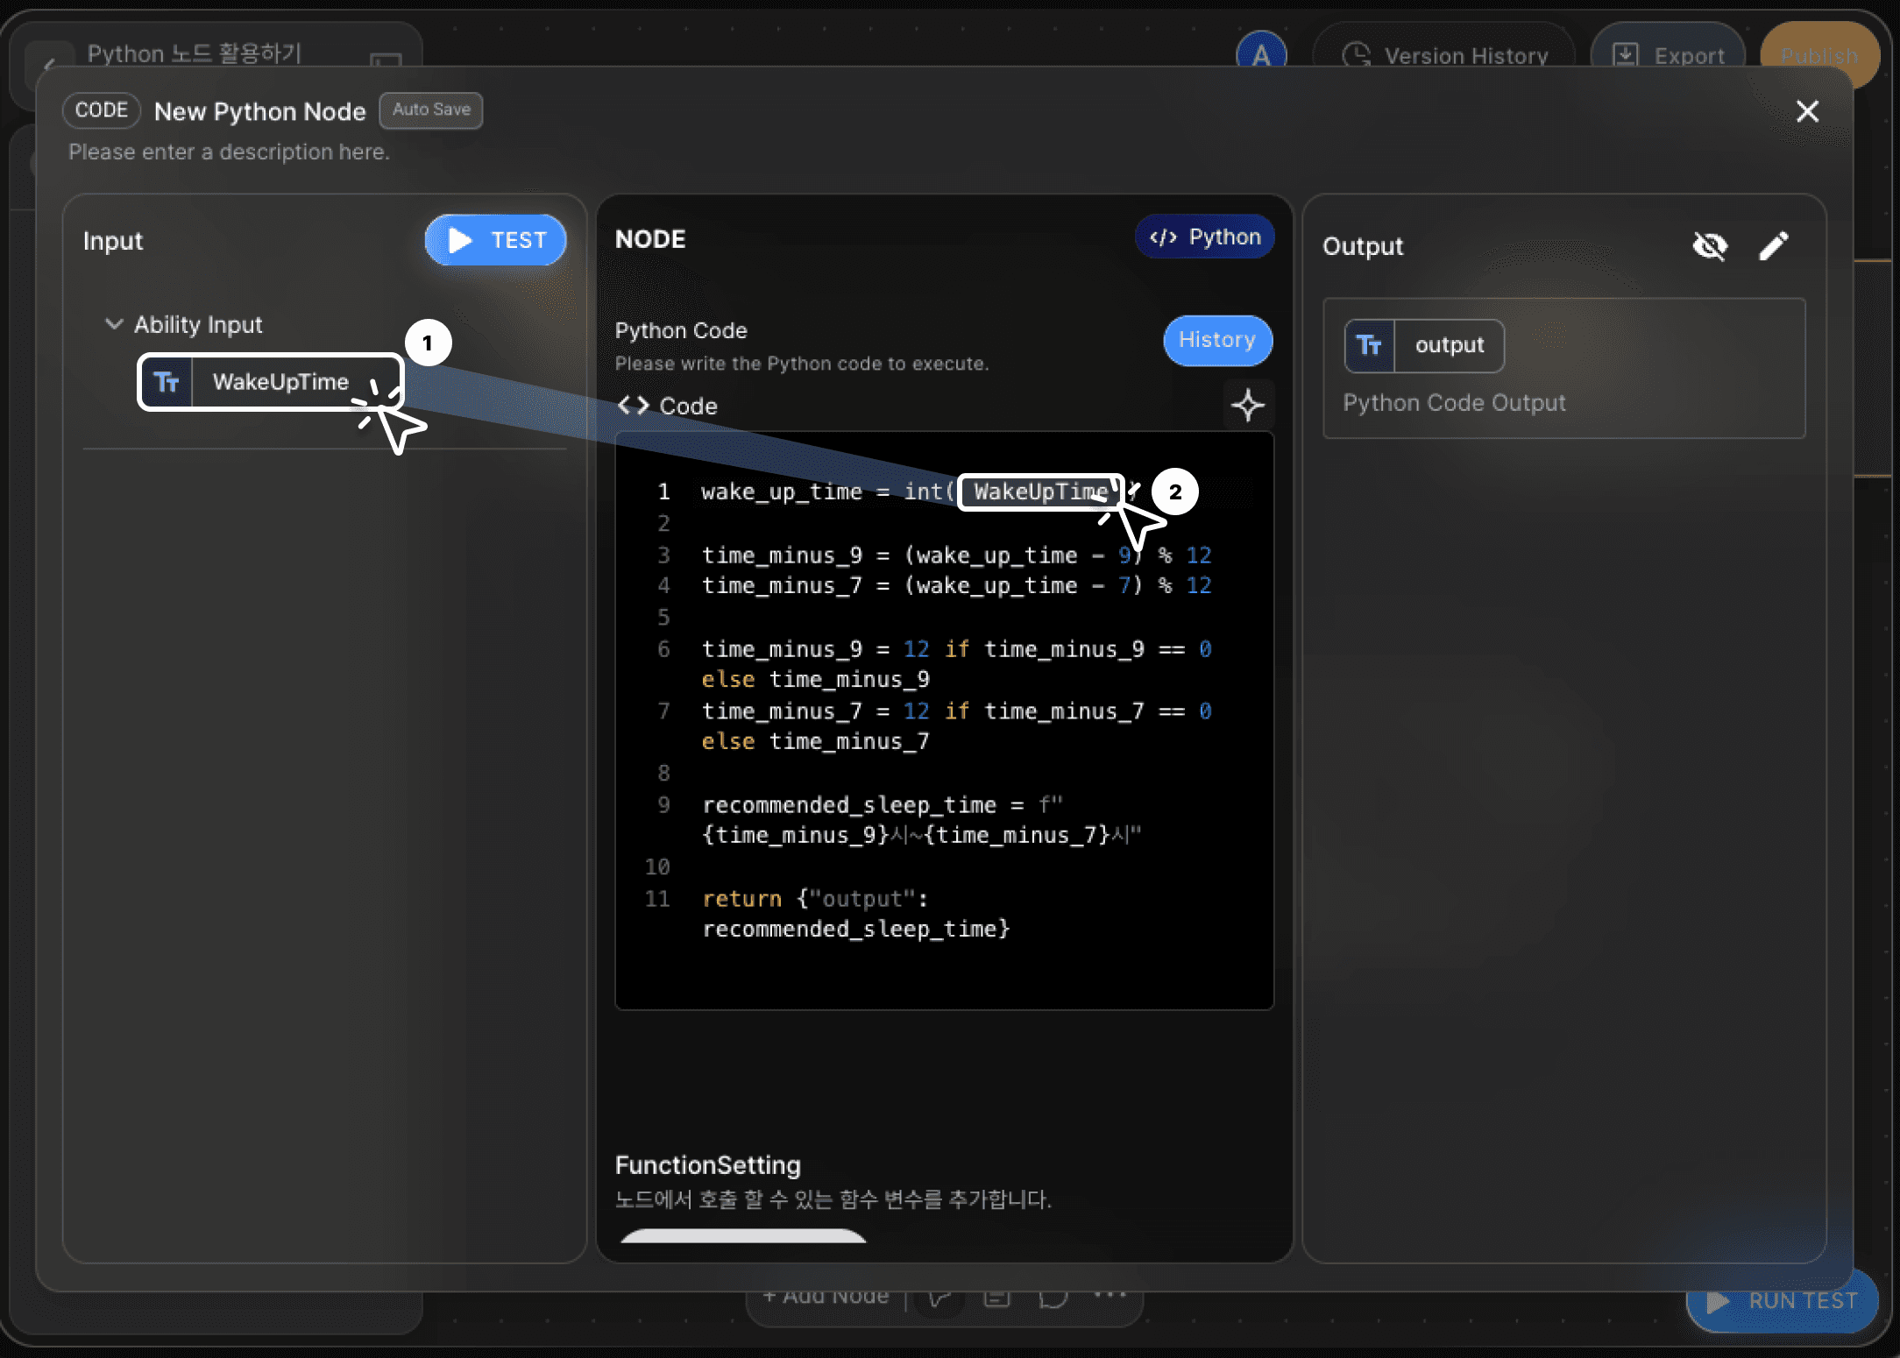Click the CODE type tag
The width and height of the screenshot is (1900, 1358).
102,110
